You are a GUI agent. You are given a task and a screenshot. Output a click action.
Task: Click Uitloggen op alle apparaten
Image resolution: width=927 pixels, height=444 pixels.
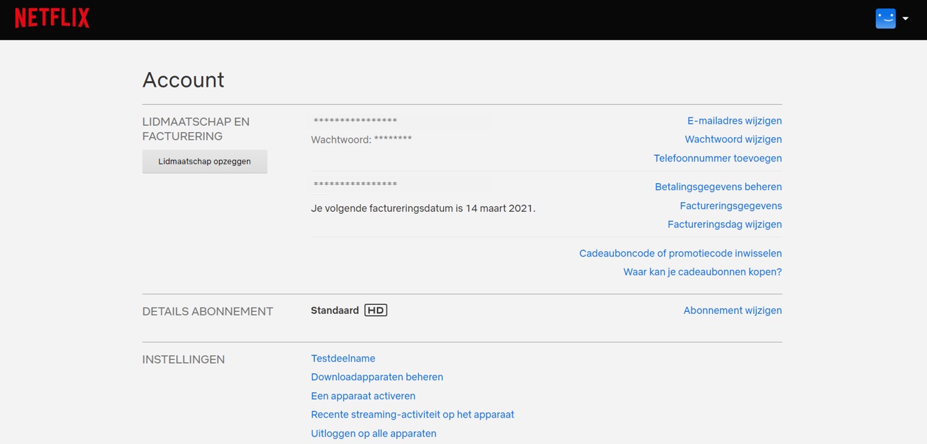click(373, 434)
